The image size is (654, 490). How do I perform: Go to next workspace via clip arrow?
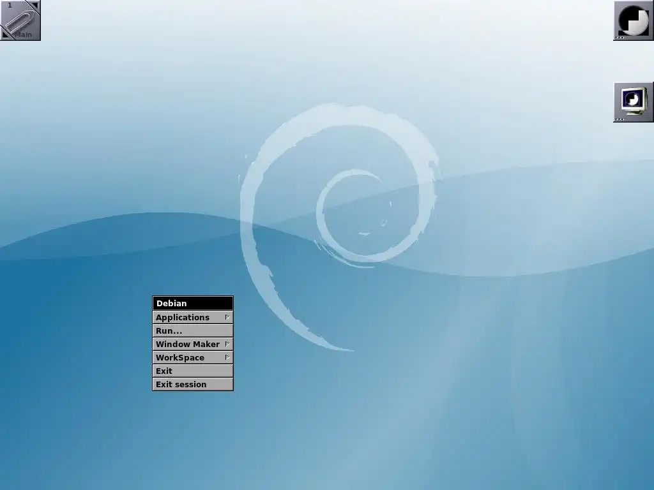[x=34, y=5]
